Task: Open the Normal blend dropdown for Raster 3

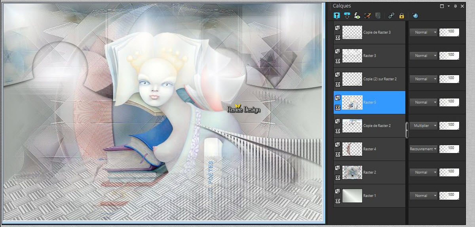Action: tap(423, 56)
